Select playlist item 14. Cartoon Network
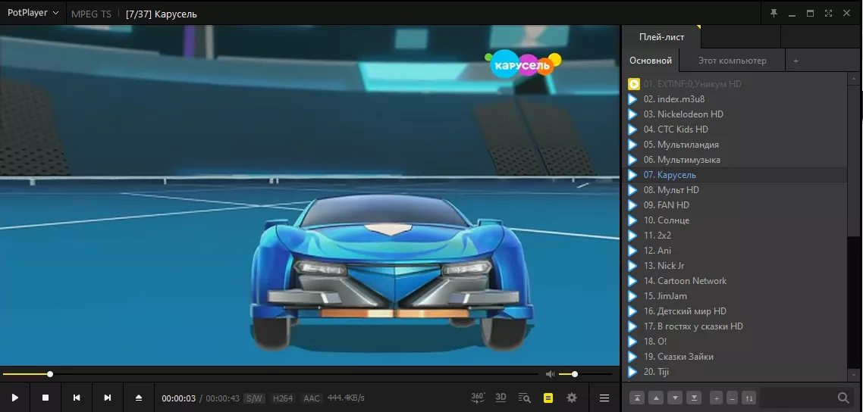Viewport: 863px width, 412px height. (x=734, y=281)
